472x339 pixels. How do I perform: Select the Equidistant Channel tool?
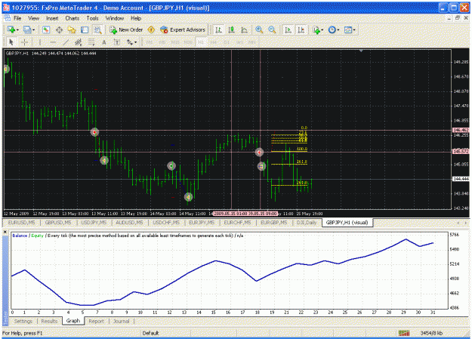pos(79,42)
